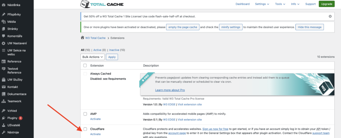Tick the select-all extensions checkbox
The image size is (341, 138).
tap(85, 66)
